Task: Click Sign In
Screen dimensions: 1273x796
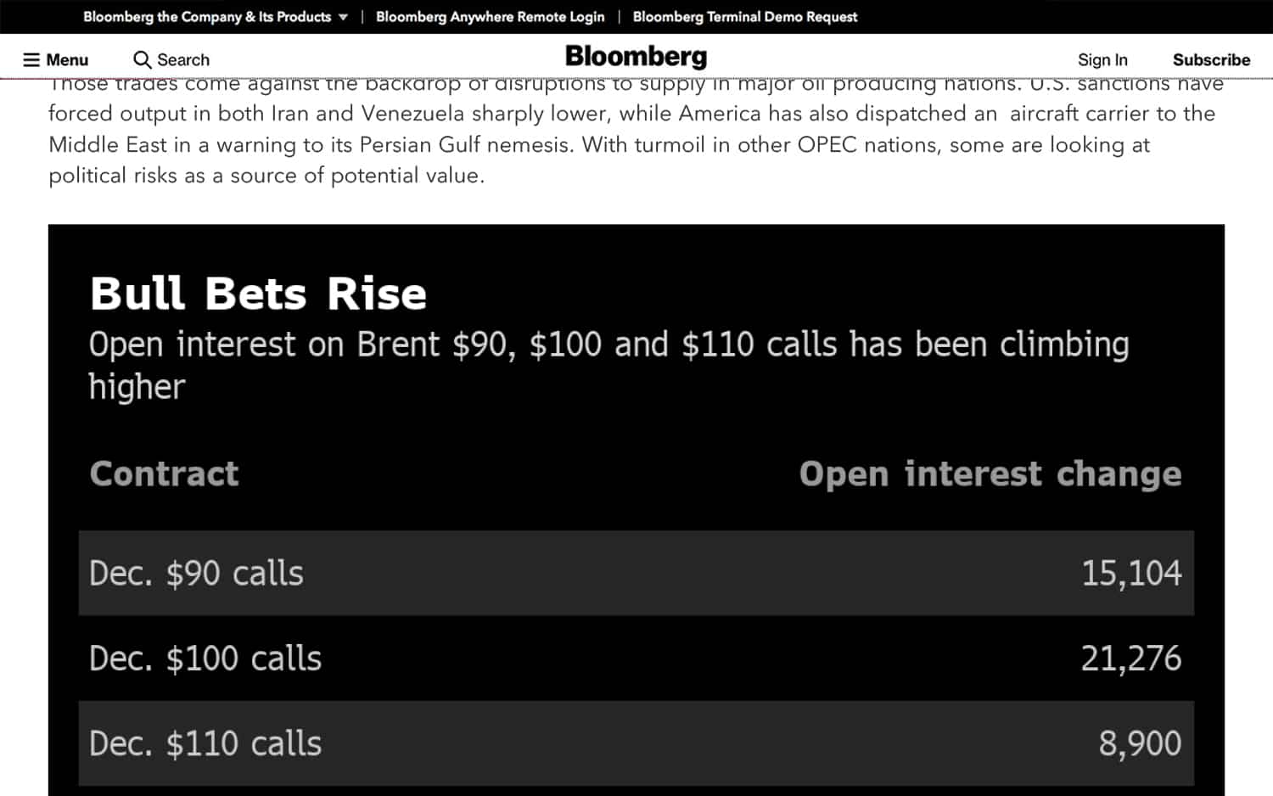Action: coord(1102,59)
